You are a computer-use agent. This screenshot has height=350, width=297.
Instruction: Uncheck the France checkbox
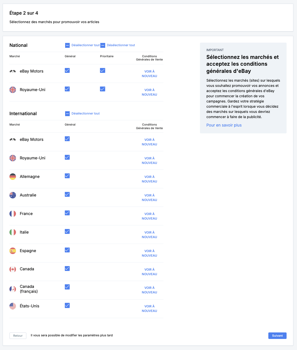(x=67, y=213)
